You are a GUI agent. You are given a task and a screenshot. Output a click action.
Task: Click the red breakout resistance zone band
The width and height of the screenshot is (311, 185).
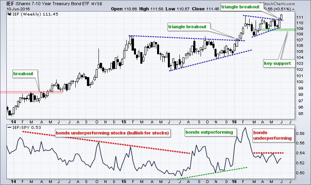[31, 92]
